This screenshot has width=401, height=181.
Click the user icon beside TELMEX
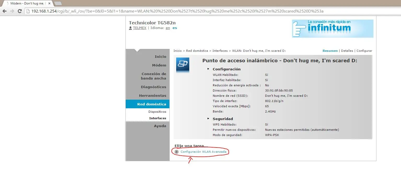130,28
